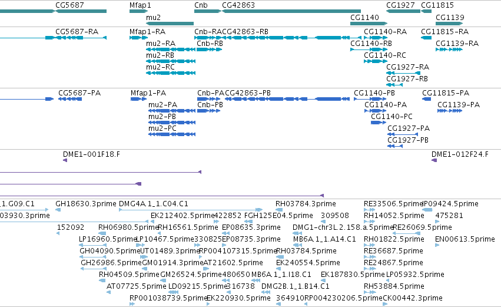This screenshot has height=307, width=501.
Task: Click the RH06980.5prime EST label
Action: coord(128,227)
